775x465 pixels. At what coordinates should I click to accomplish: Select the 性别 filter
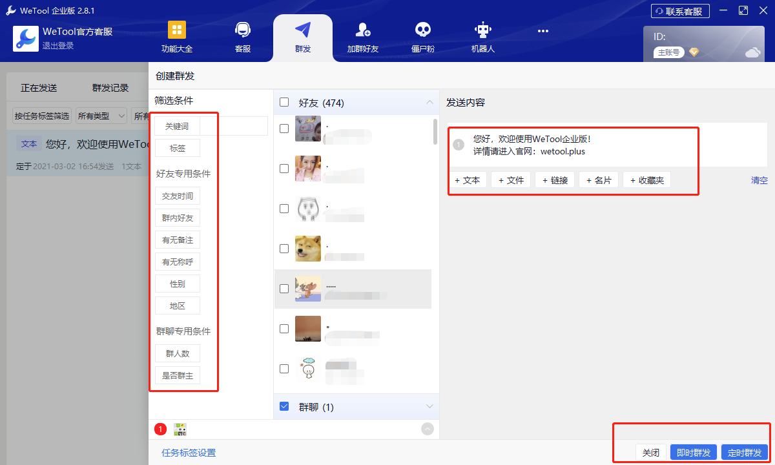coord(177,284)
